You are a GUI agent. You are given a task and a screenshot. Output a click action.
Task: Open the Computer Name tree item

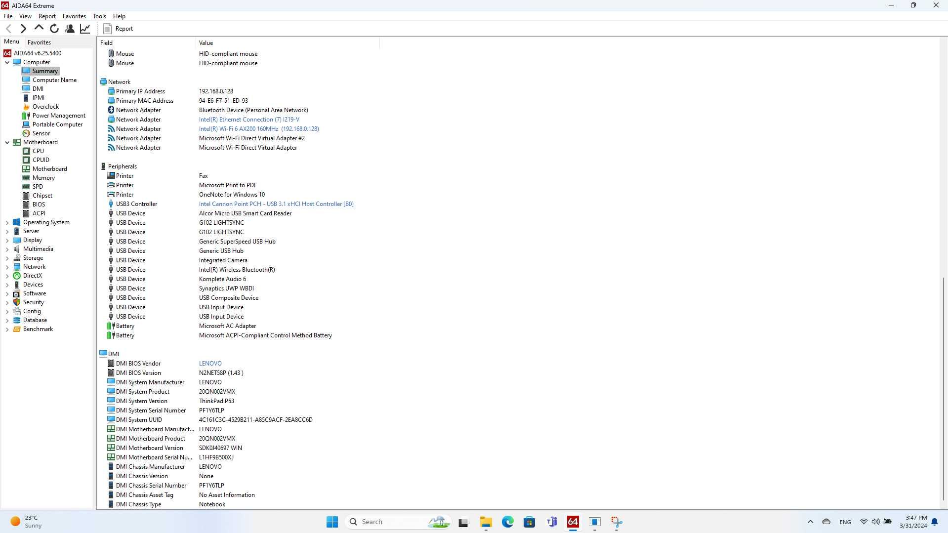pos(54,80)
